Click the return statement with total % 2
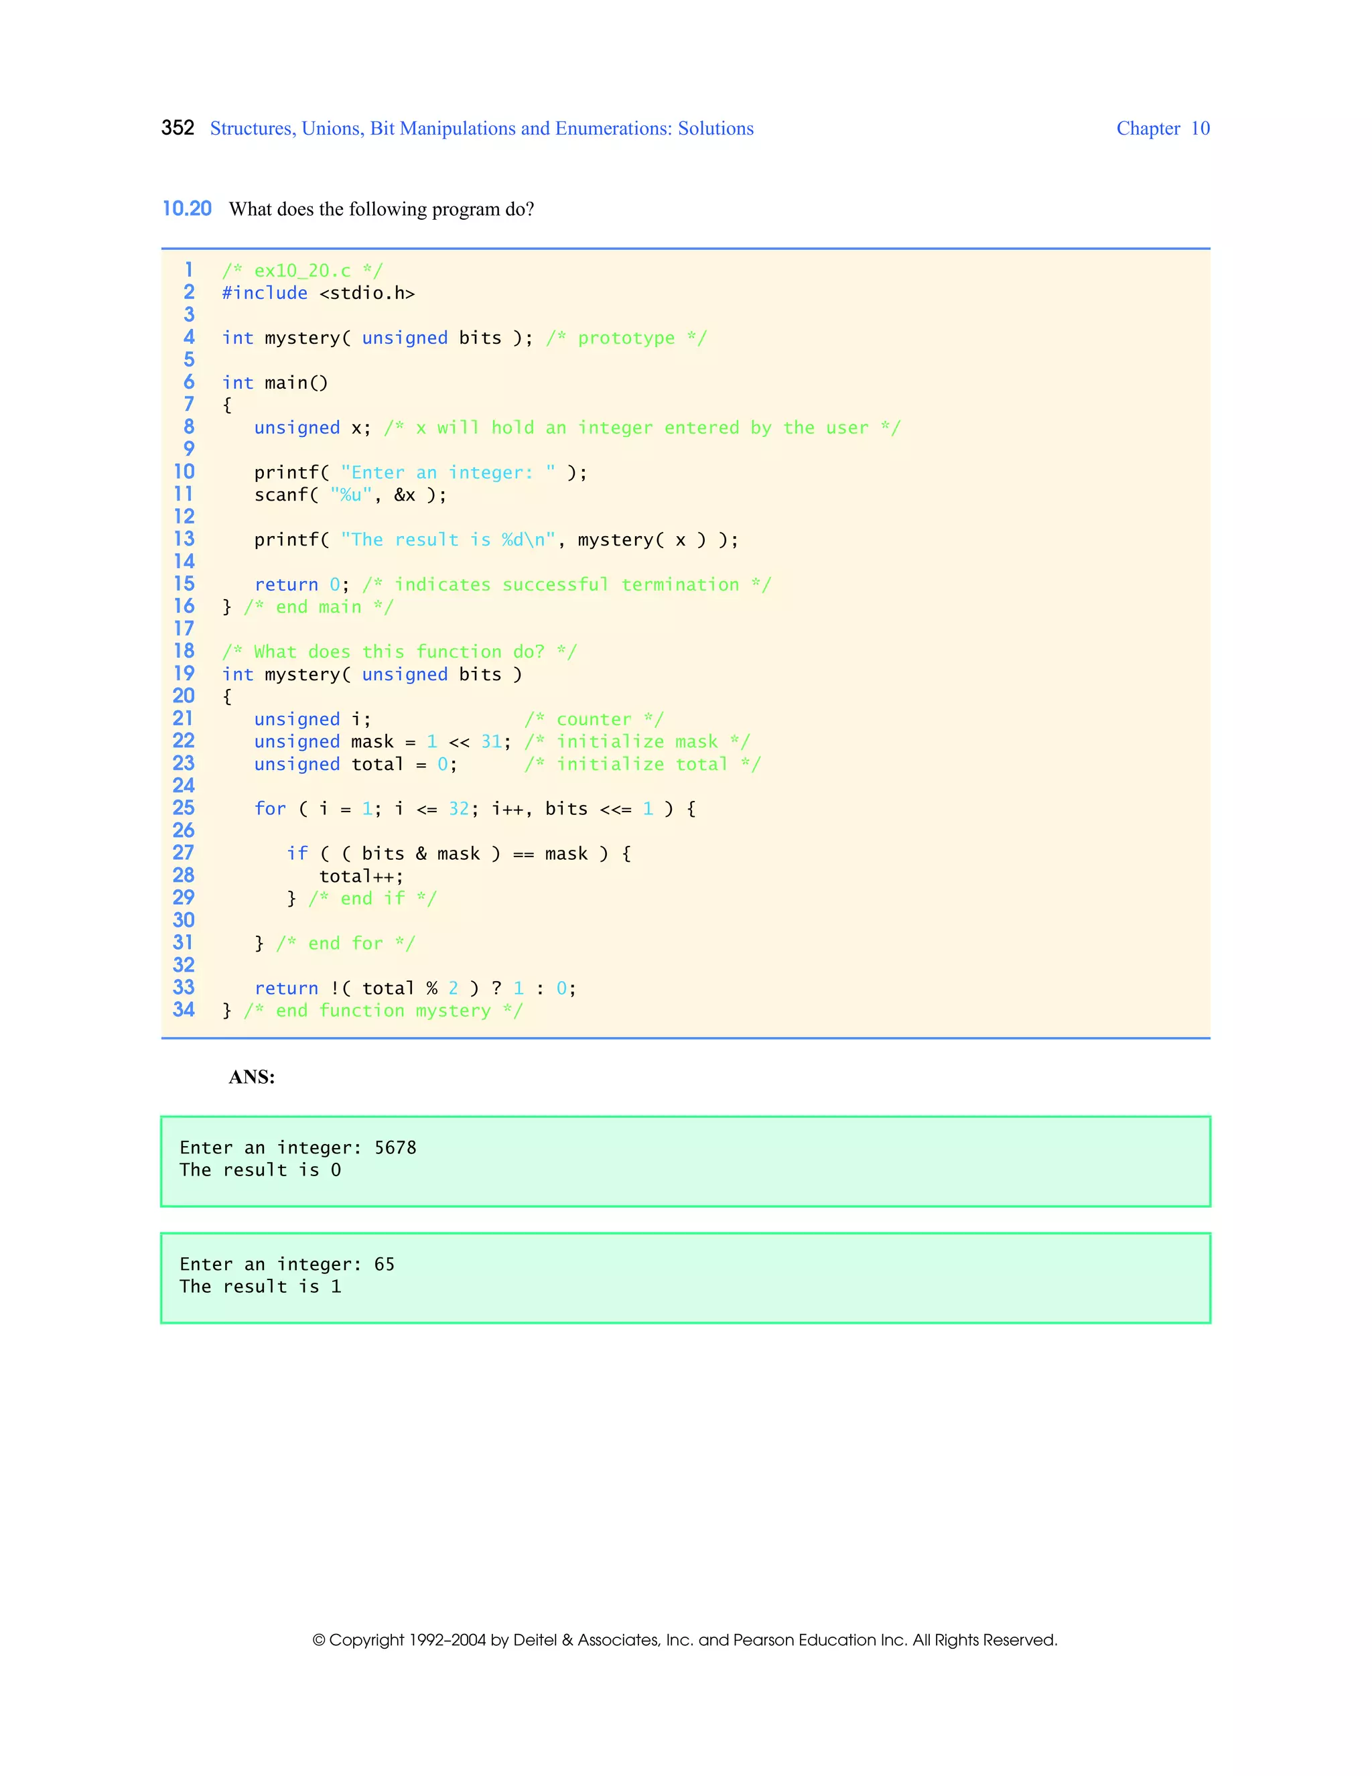The image size is (1372, 1776). point(415,989)
